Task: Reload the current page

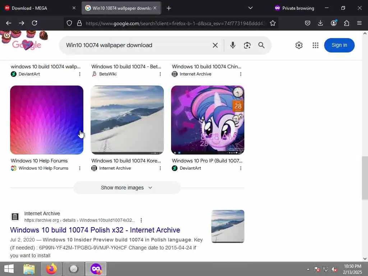Action: click(34, 23)
